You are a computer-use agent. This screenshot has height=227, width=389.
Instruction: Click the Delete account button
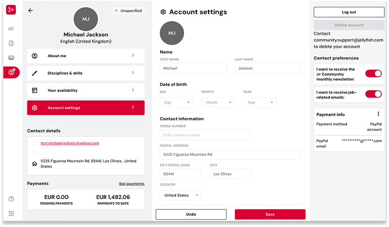point(349,25)
